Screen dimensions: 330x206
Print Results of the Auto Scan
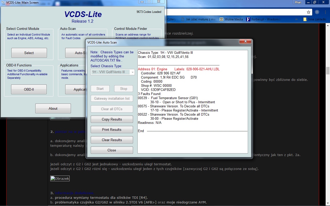pyautogui.click(x=112, y=130)
